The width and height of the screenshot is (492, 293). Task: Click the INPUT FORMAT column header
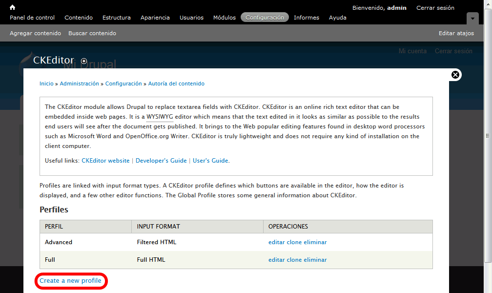click(197, 227)
